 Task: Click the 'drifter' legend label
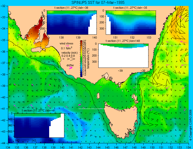point(70,65)
